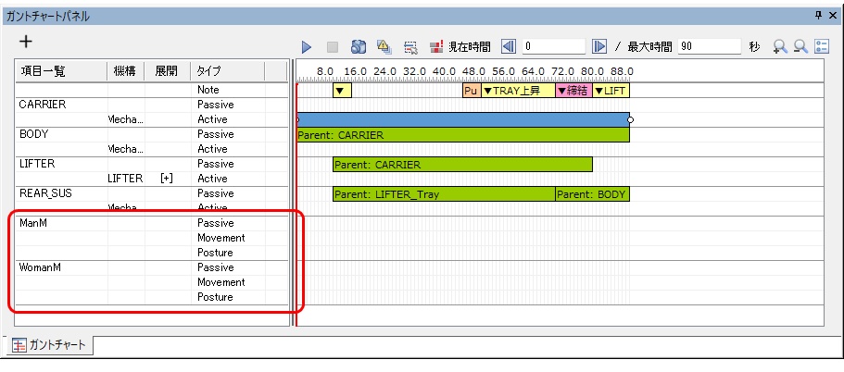Select the TRAY上昇 note marker
Image resolution: width=844 pixels, height=372 pixels.
(x=518, y=91)
